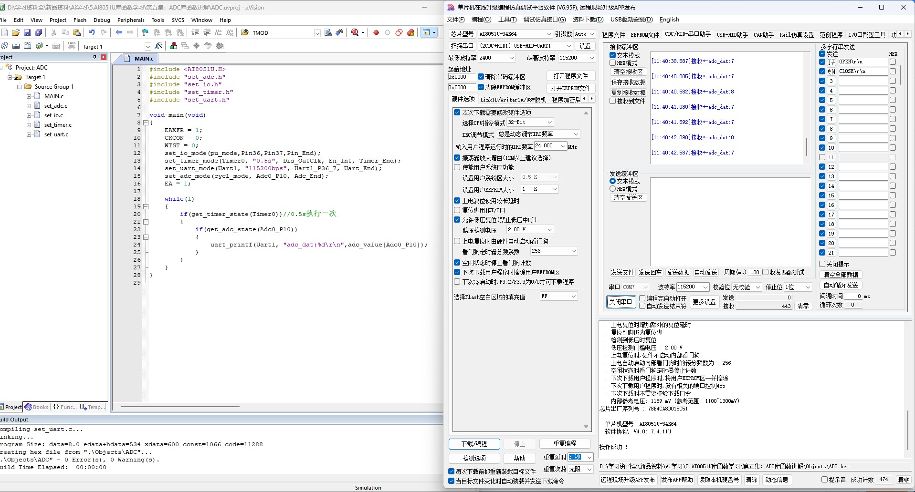
Task: Open the low voltage detection 2.00 V dropdown
Action: [x=550, y=230]
